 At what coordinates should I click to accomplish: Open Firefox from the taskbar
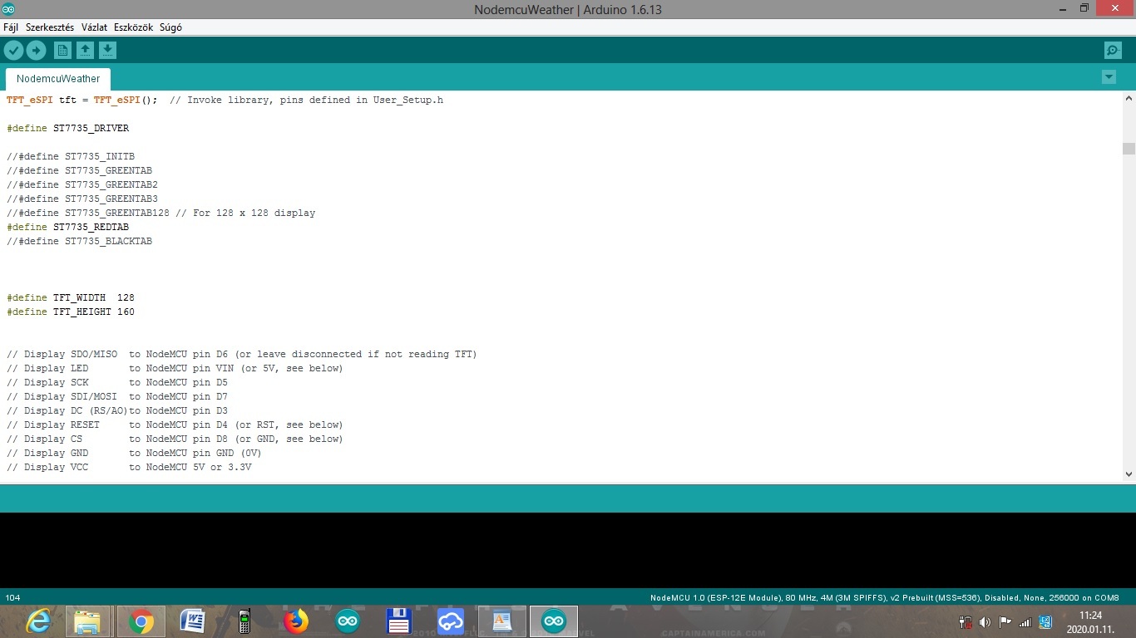296,621
